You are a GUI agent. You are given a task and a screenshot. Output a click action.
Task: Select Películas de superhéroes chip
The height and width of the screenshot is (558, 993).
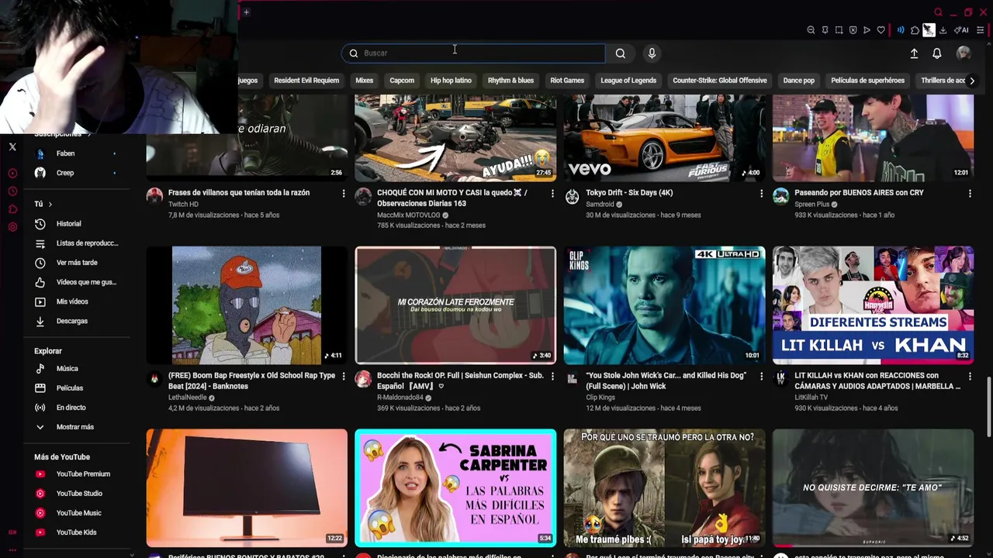coord(867,81)
